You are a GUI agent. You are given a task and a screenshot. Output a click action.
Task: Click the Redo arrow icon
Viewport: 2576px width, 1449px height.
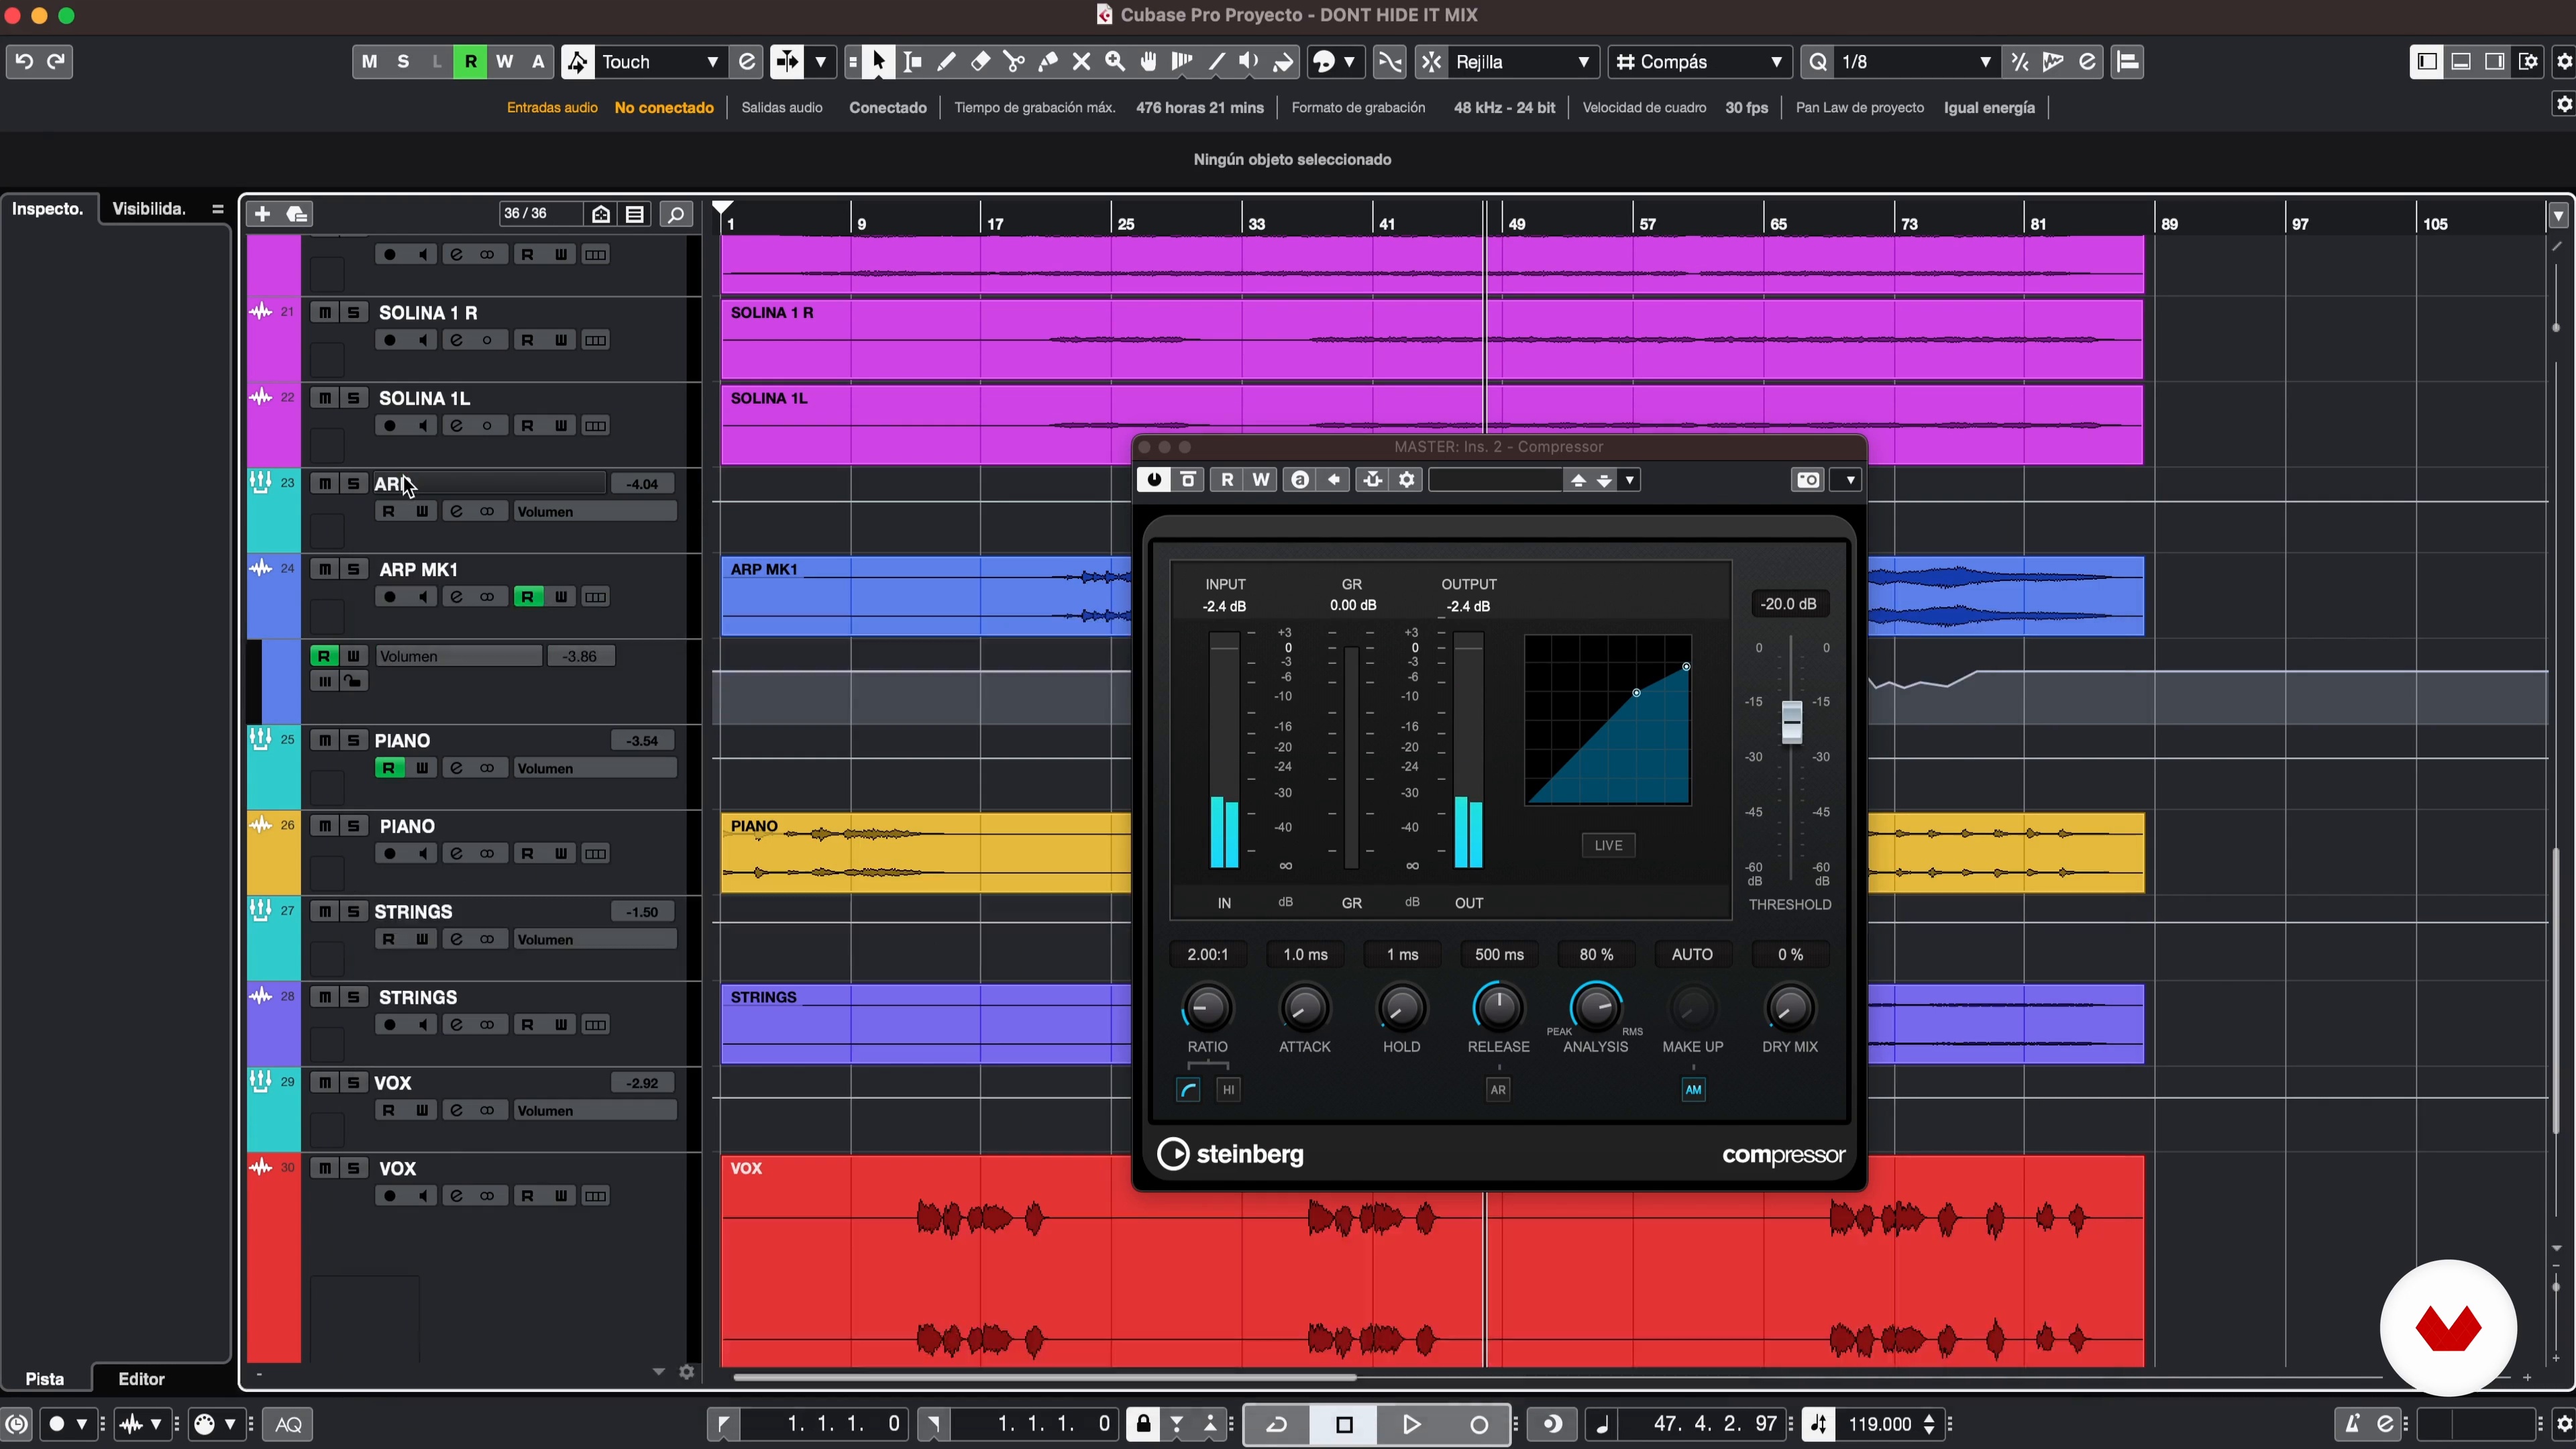57,61
